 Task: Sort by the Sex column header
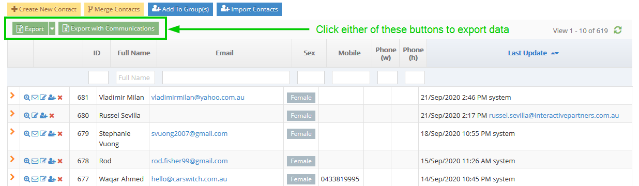[x=309, y=53]
